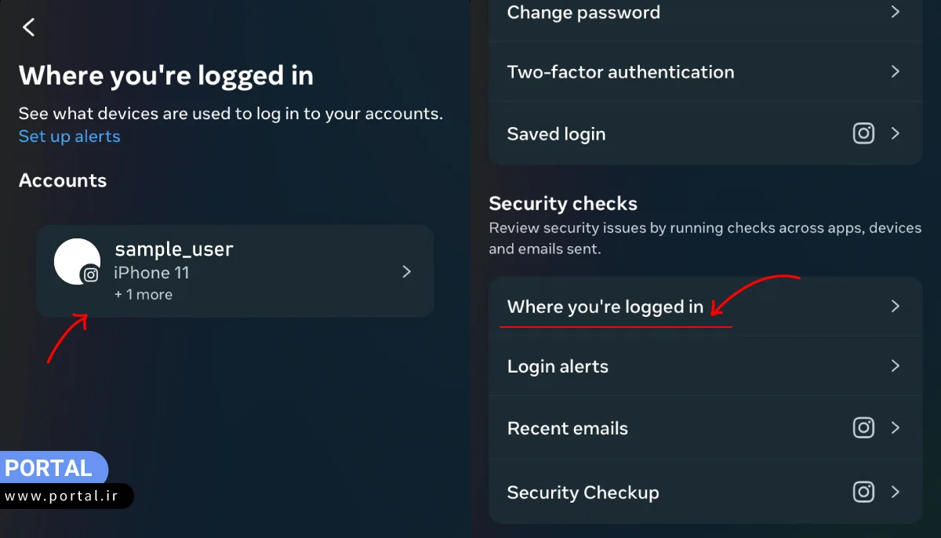941x538 pixels.
Task: Click the Instagram badge on sample_user avatar
Action: [x=91, y=275]
